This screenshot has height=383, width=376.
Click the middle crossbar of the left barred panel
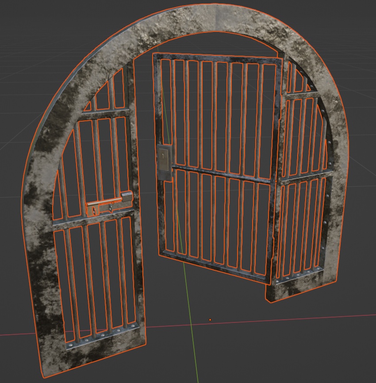pyautogui.click(x=94, y=221)
